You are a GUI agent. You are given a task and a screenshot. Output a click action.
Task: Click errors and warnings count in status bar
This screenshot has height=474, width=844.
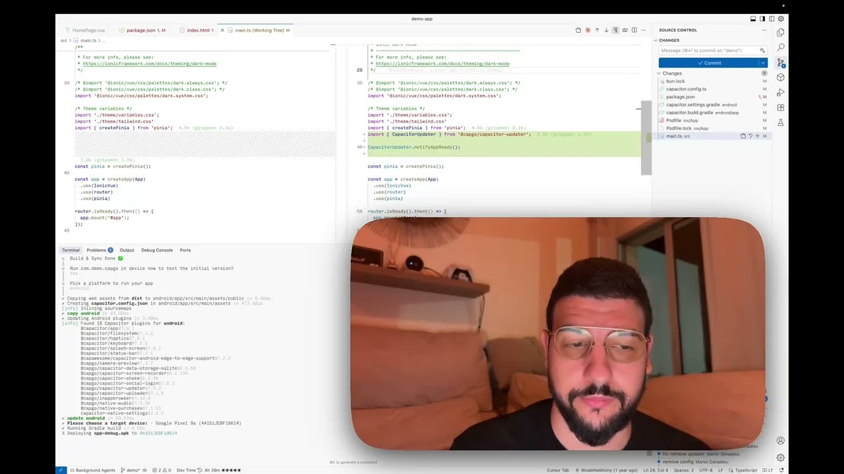coord(162,470)
